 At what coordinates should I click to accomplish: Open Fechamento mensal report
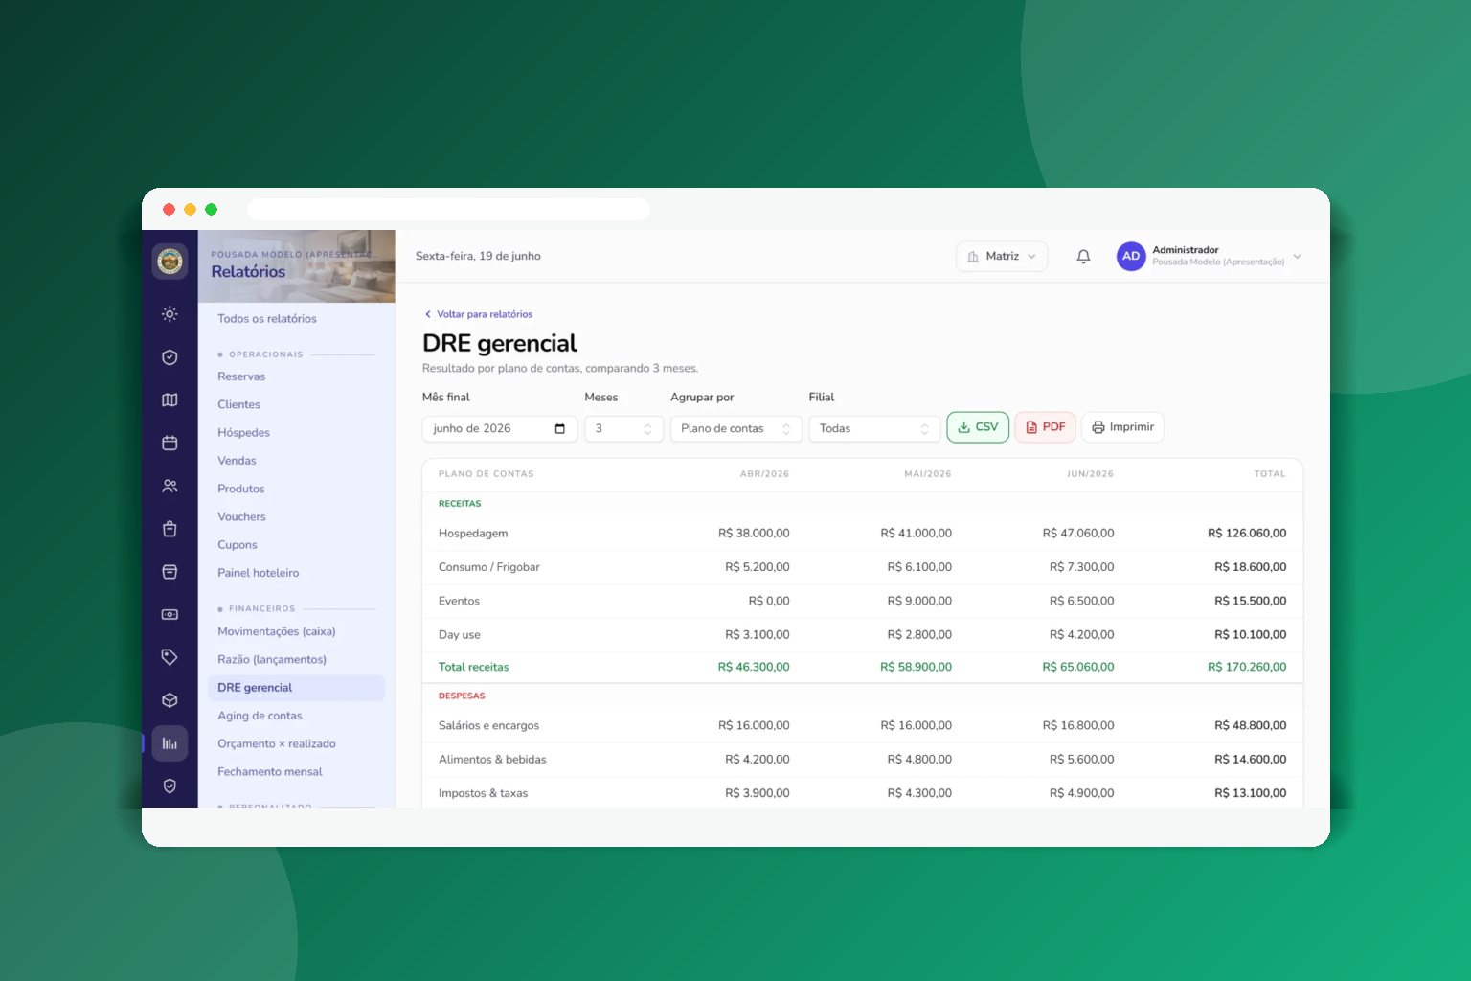click(270, 772)
